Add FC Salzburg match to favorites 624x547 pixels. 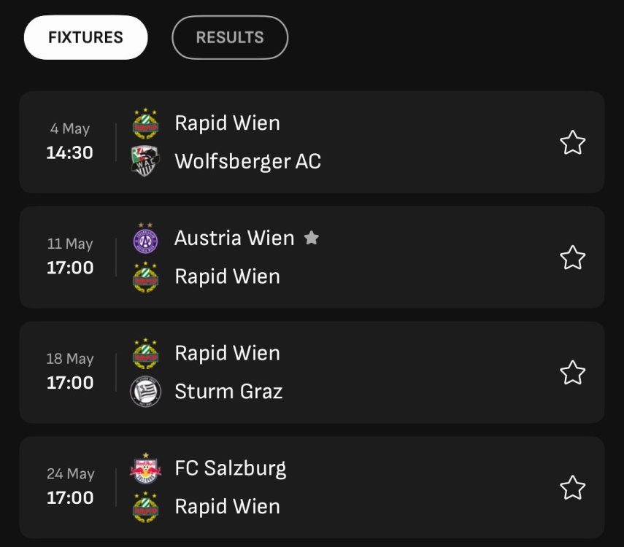(x=572, y=487)
